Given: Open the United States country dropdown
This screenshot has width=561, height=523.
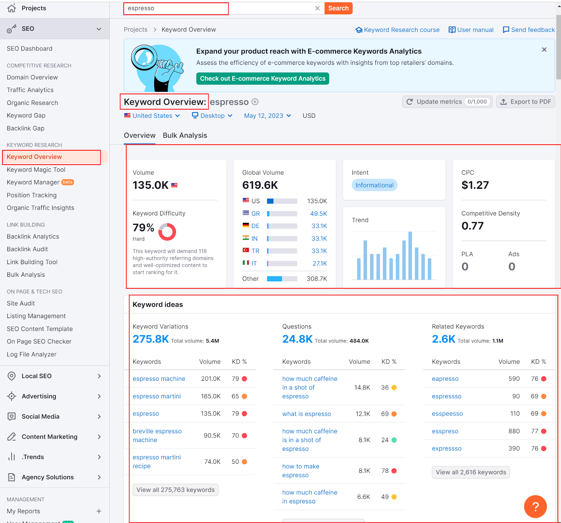Looking at the screenshot, I should coord(152,116).
